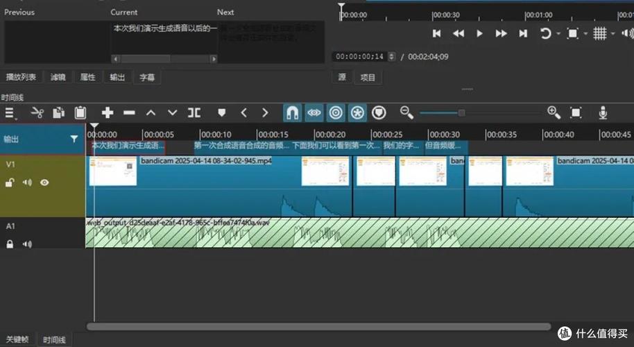634x347 pixels.
Task: Append clip with the plus icon
Action: tap(108, 113)
